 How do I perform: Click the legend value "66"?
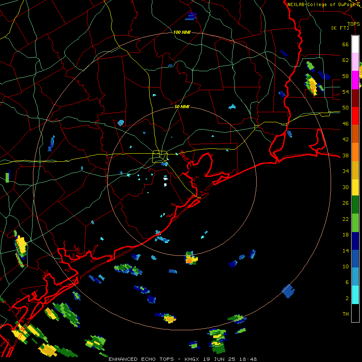pos(346,45)
